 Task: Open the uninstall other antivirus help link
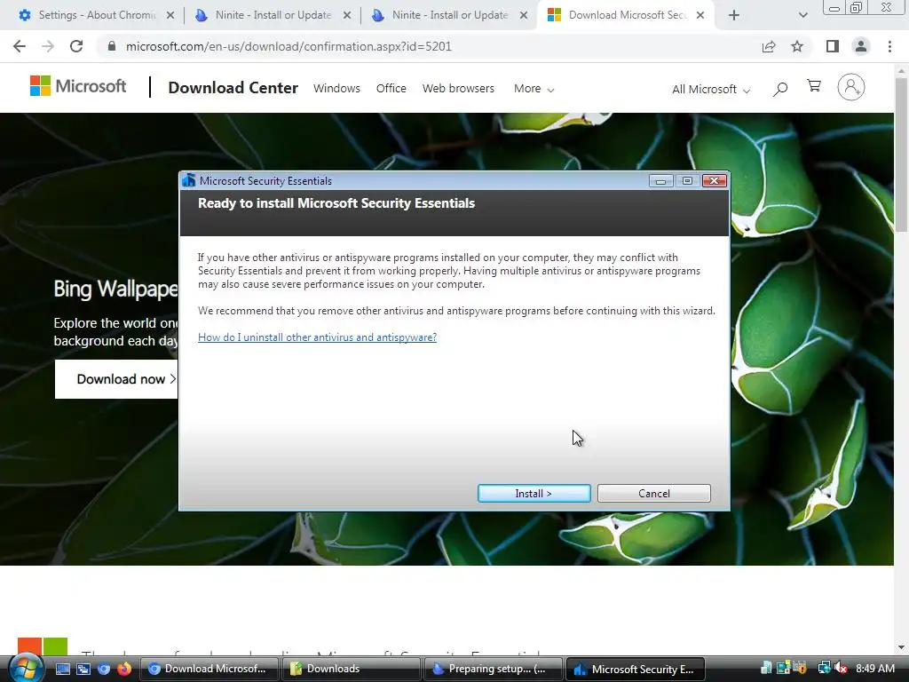point(317,337)
